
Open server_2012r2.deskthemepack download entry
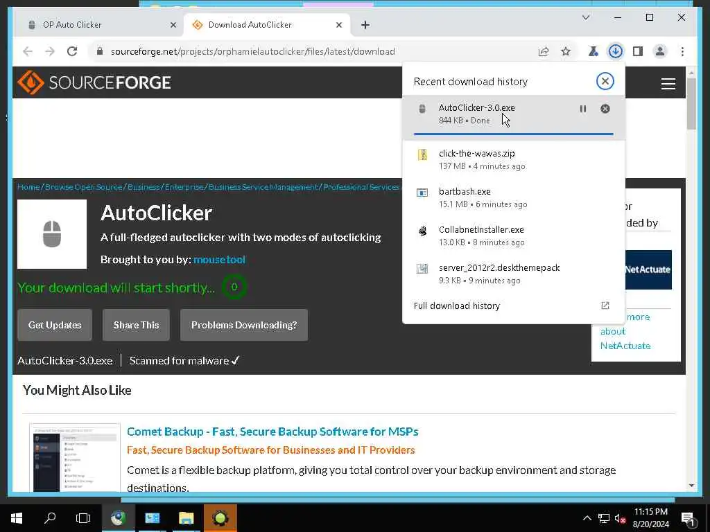pos(514,273)
